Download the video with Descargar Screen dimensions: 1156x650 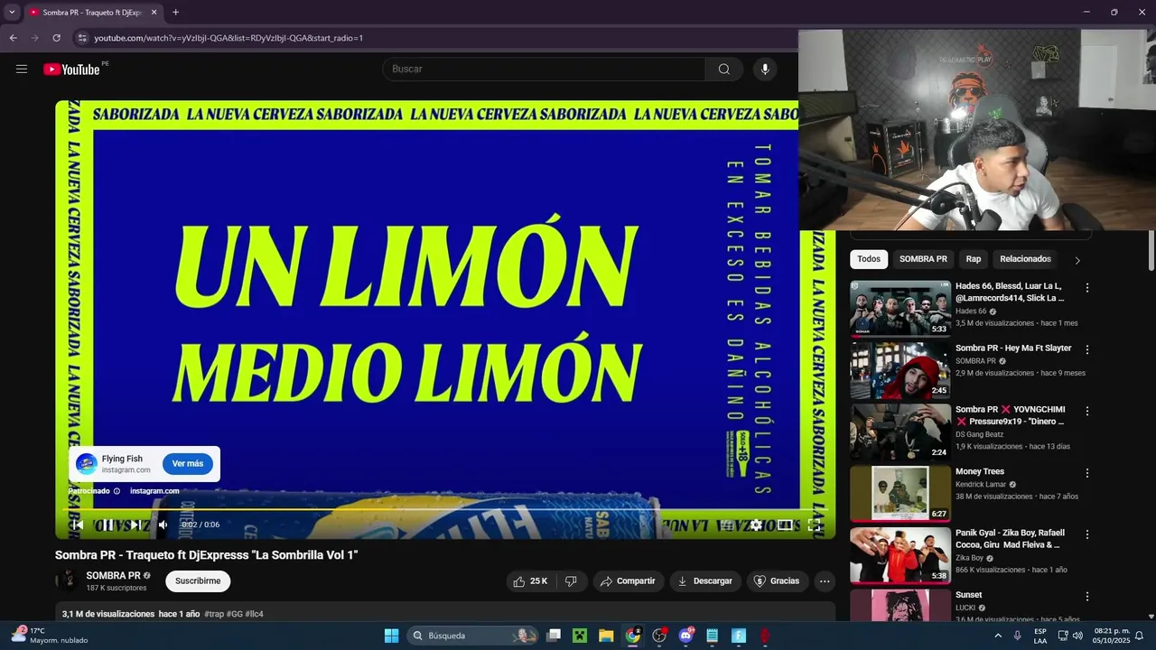705,581
